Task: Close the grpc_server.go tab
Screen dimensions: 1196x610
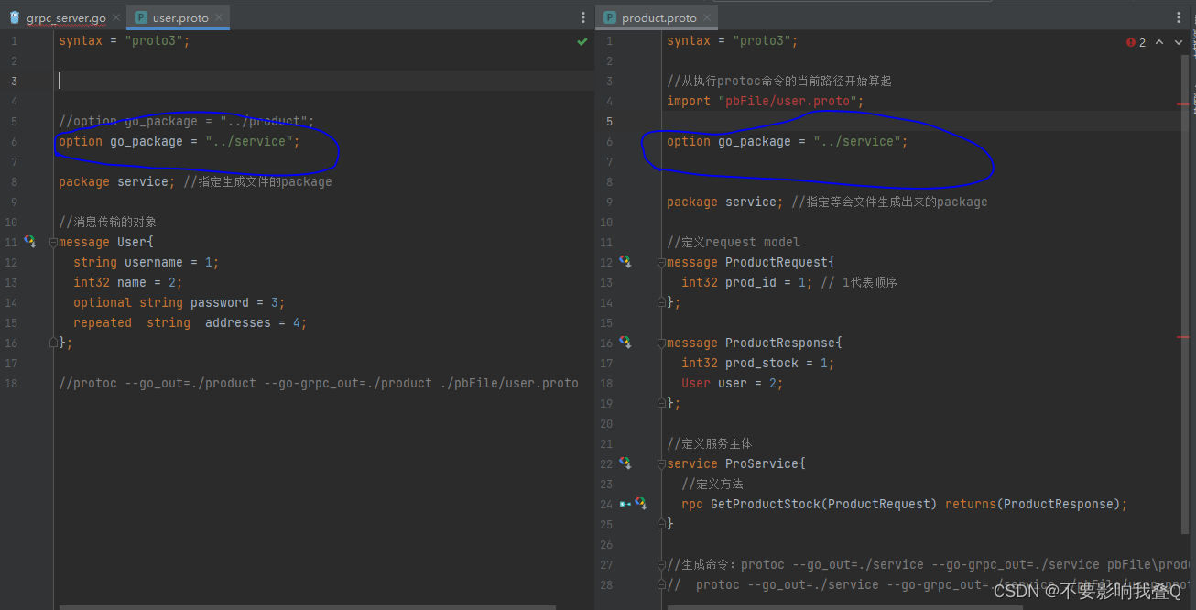Action: pos(114,16)
